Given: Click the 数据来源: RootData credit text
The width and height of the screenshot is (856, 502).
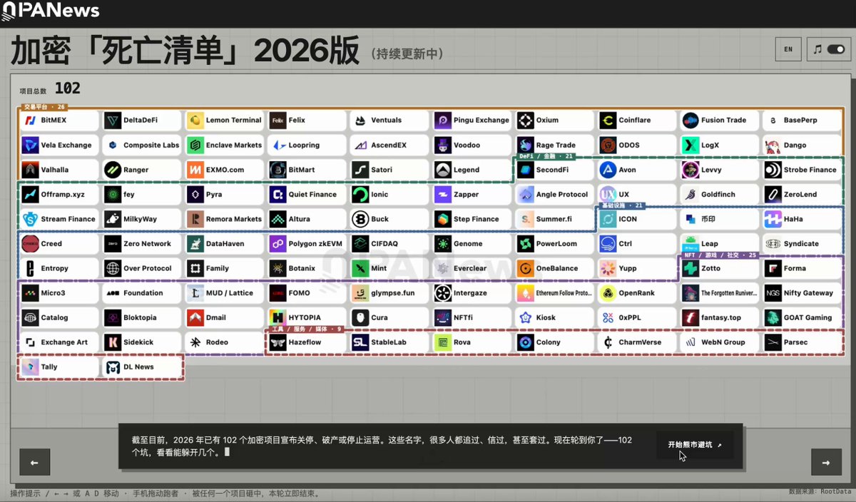Looking at the screenshot, I should coord(820,491).
